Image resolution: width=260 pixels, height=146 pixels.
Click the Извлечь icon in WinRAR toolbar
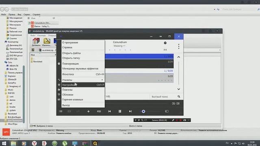pyautogui.click(x=47, y=42)
